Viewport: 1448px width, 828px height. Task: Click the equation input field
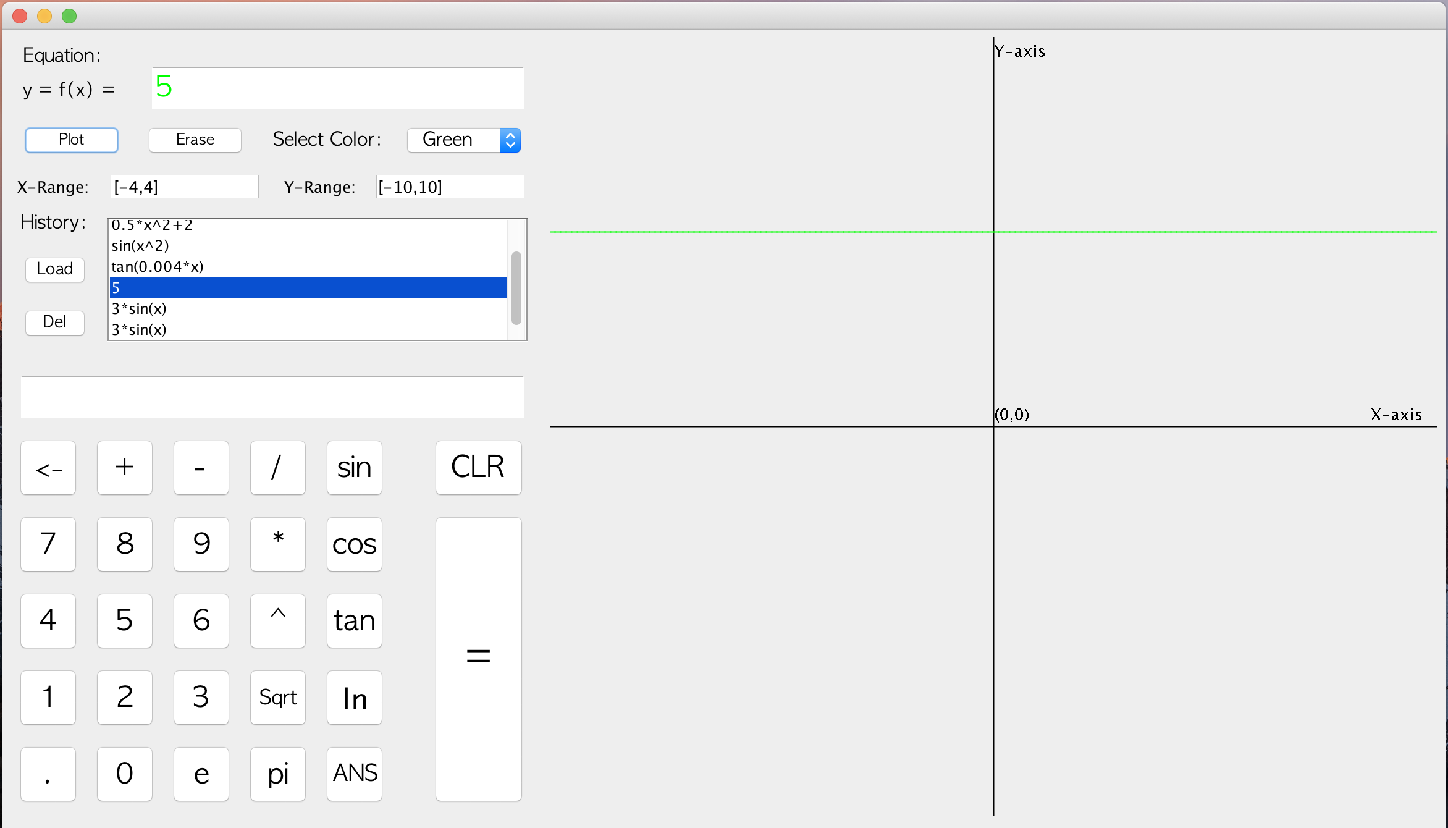pos(337,88)
